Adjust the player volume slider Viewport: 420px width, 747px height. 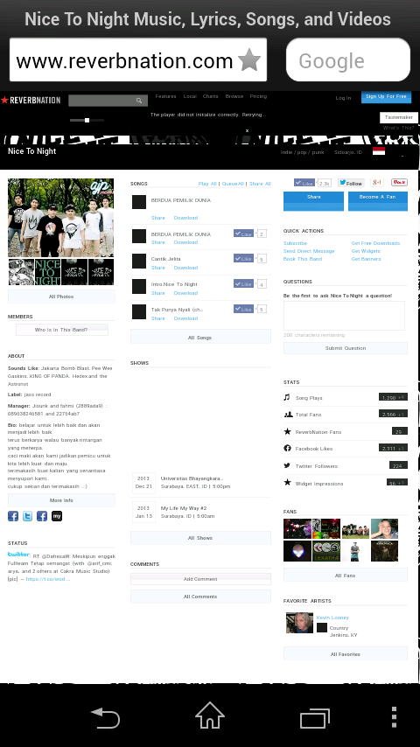87,120
